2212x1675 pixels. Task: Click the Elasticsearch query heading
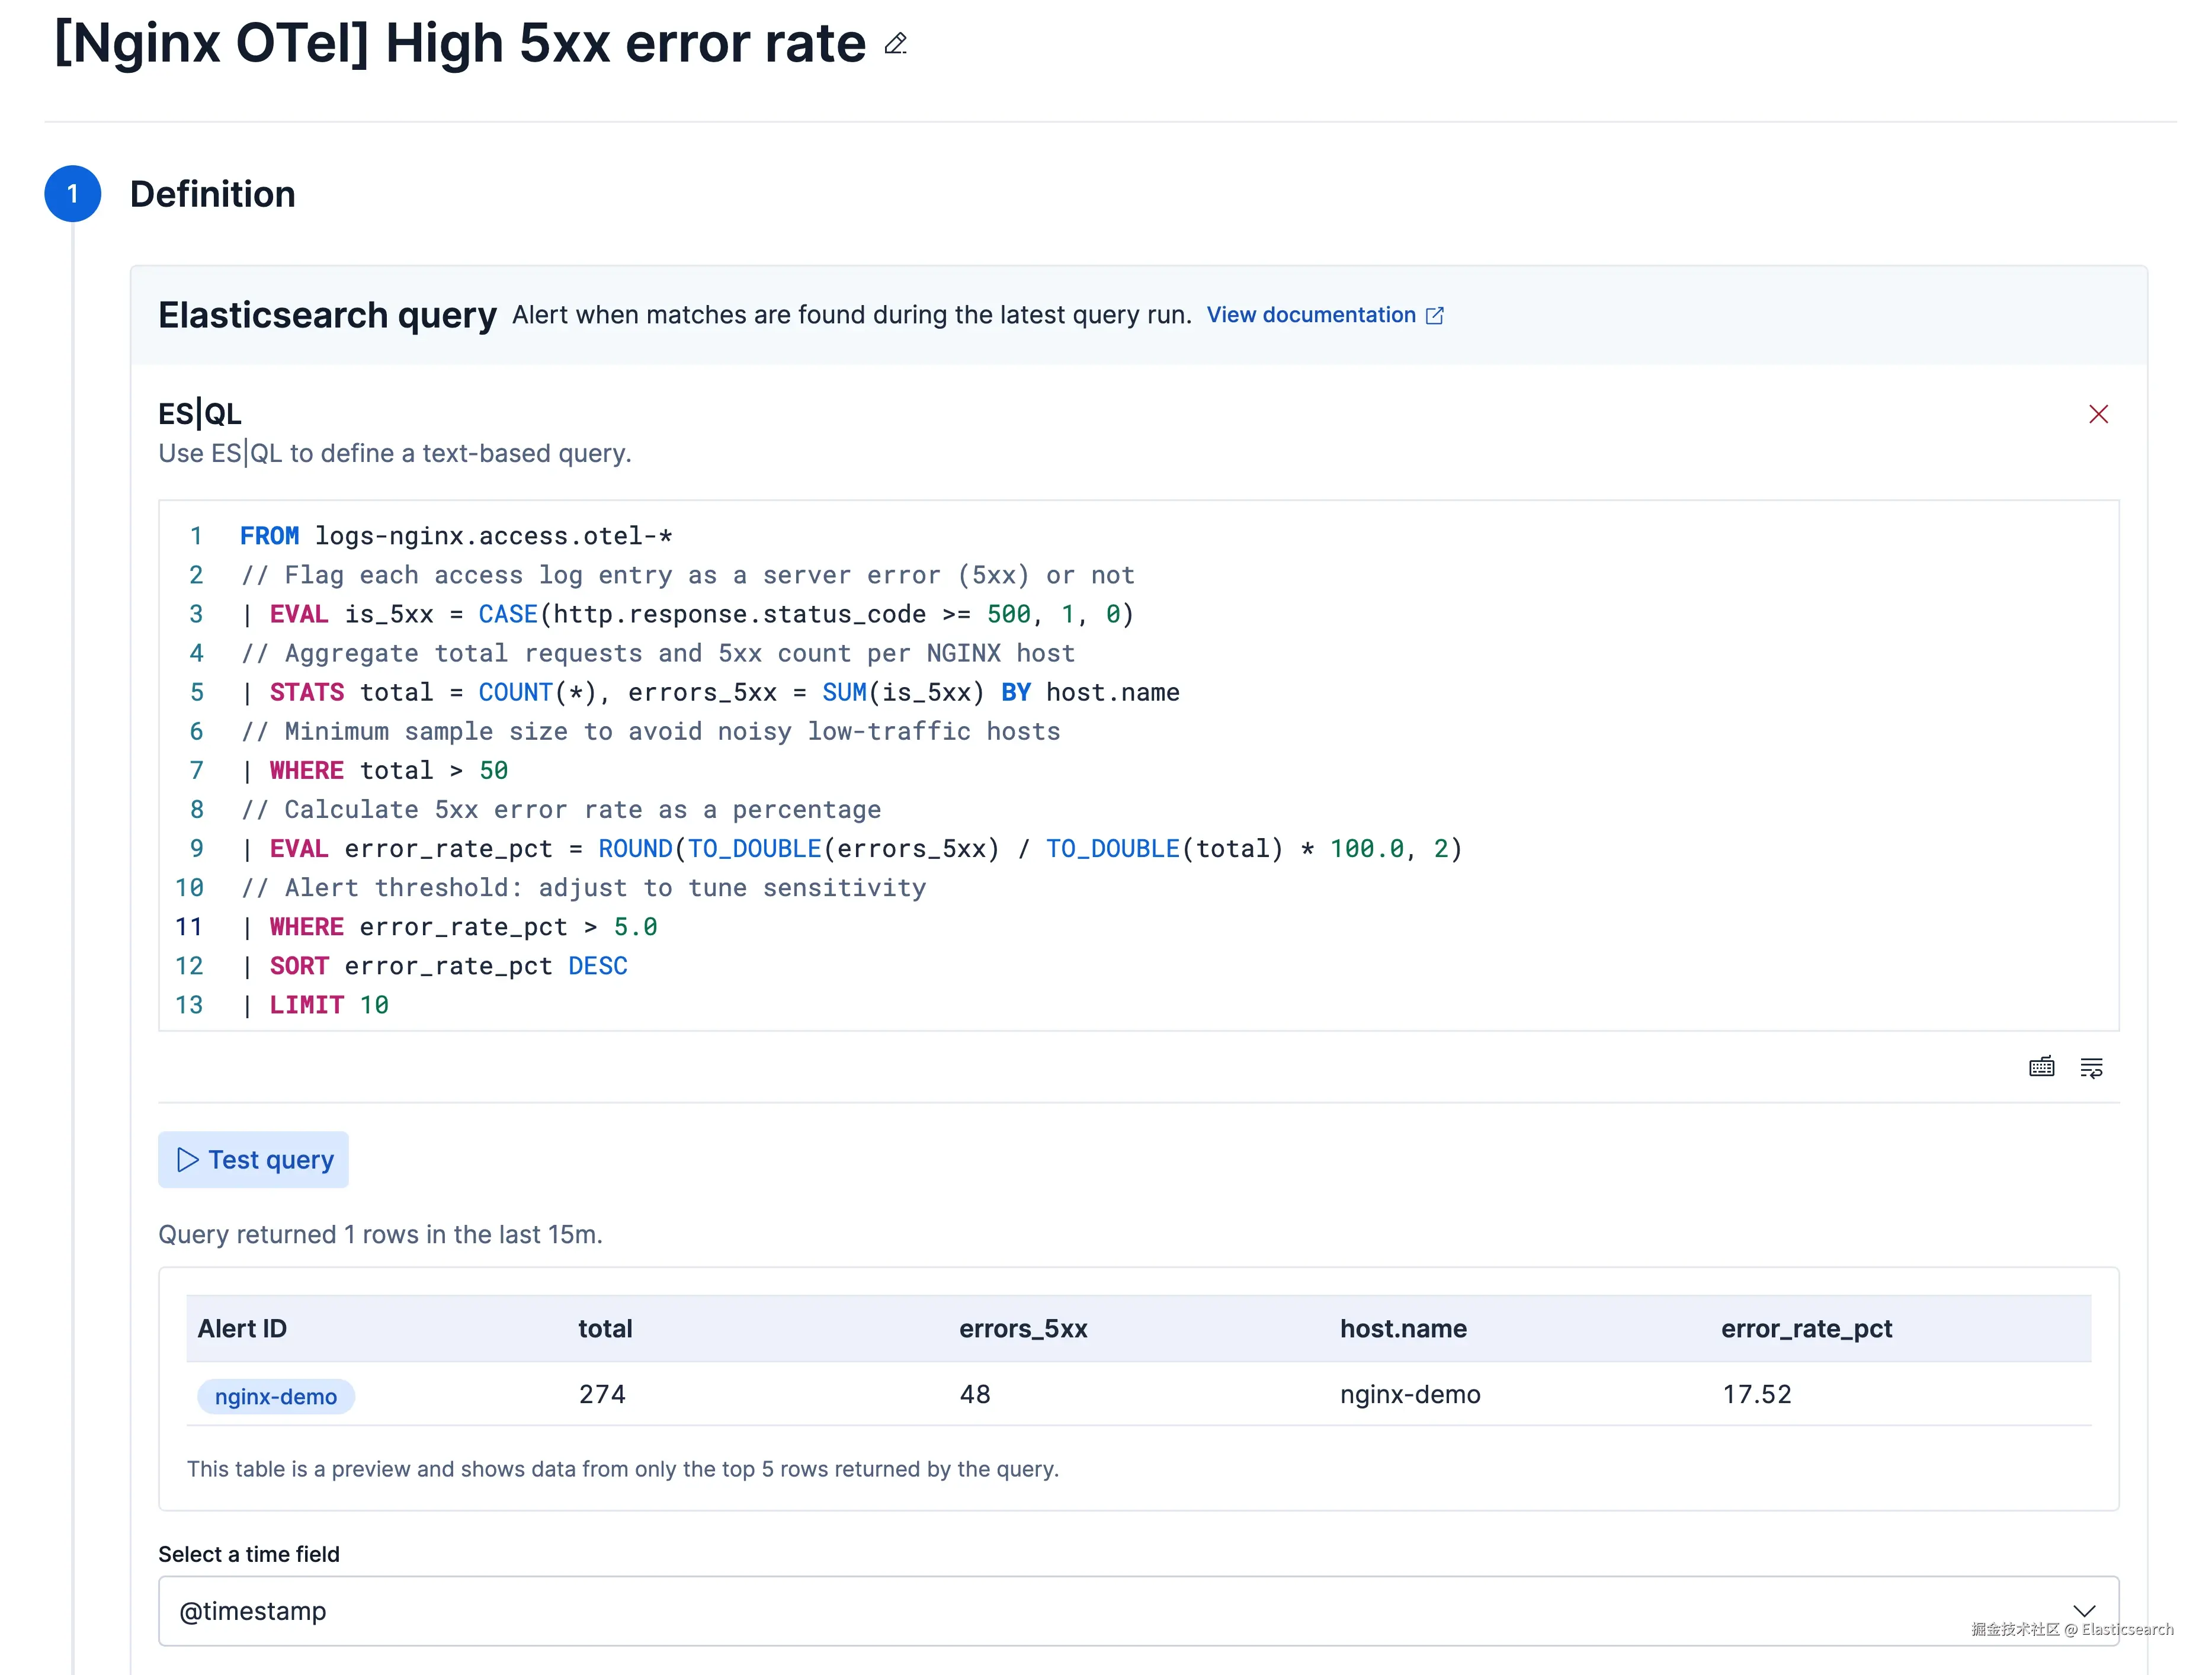(327, 315)
